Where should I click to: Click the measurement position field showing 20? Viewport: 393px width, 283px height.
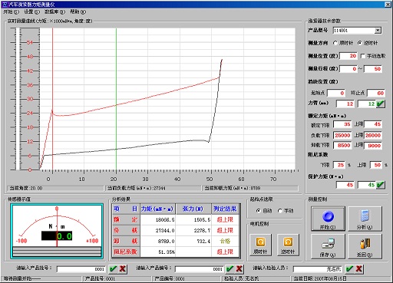[x=348, y=56]
